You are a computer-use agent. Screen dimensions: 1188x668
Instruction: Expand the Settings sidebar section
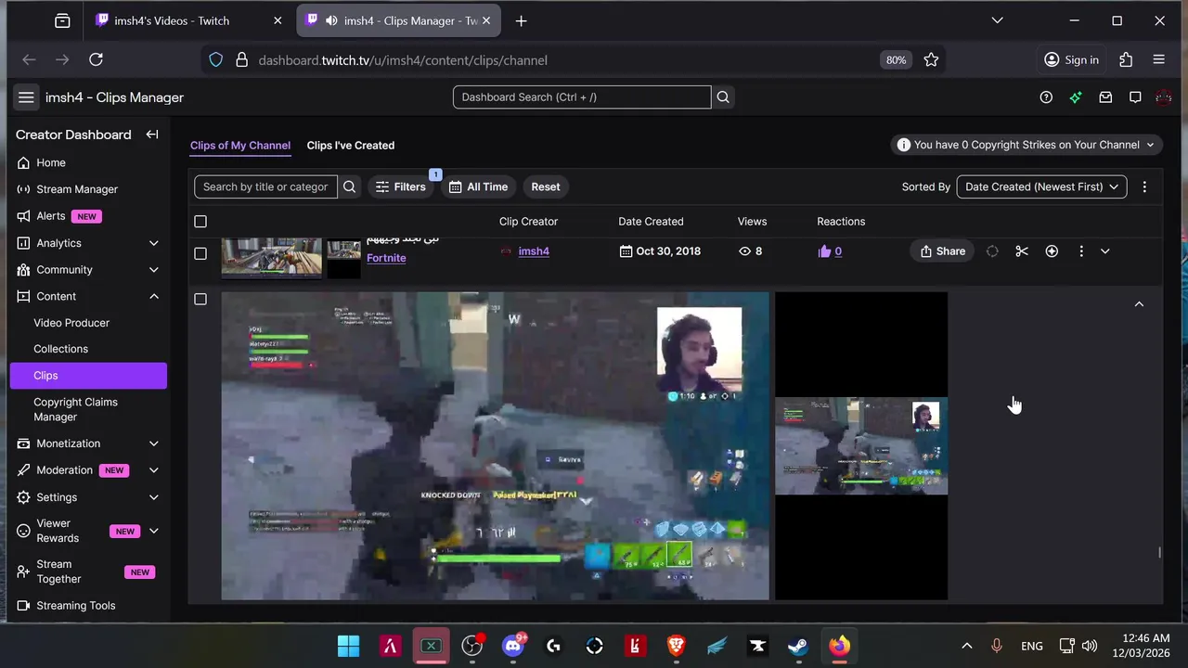click(153, 497)
